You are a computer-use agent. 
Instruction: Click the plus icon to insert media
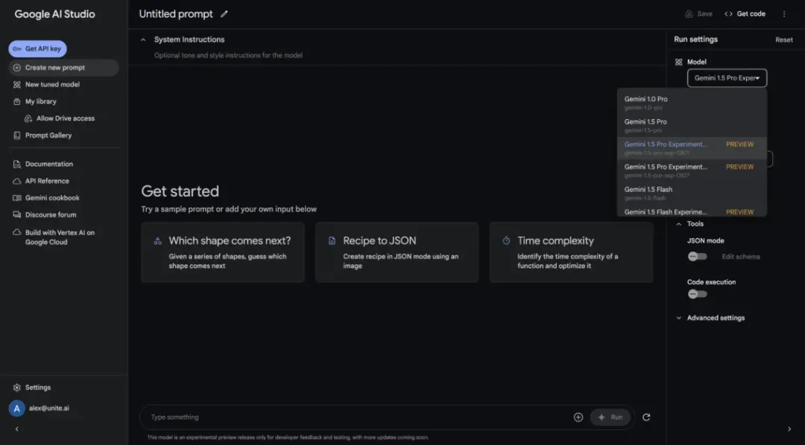578,417
